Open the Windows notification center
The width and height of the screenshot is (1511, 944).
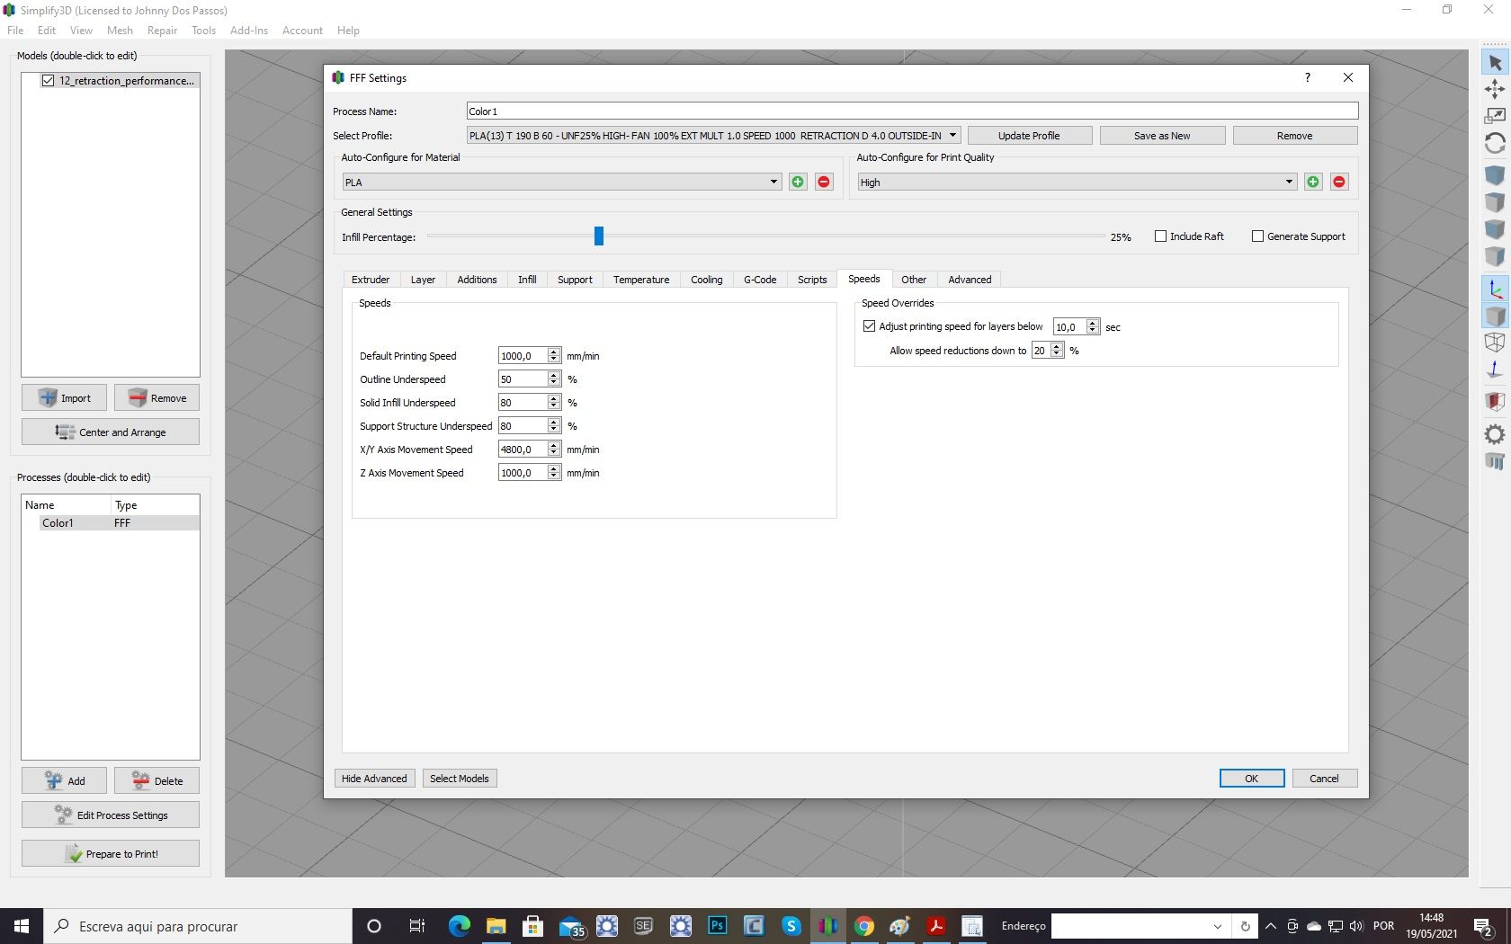pos(1484,926)
